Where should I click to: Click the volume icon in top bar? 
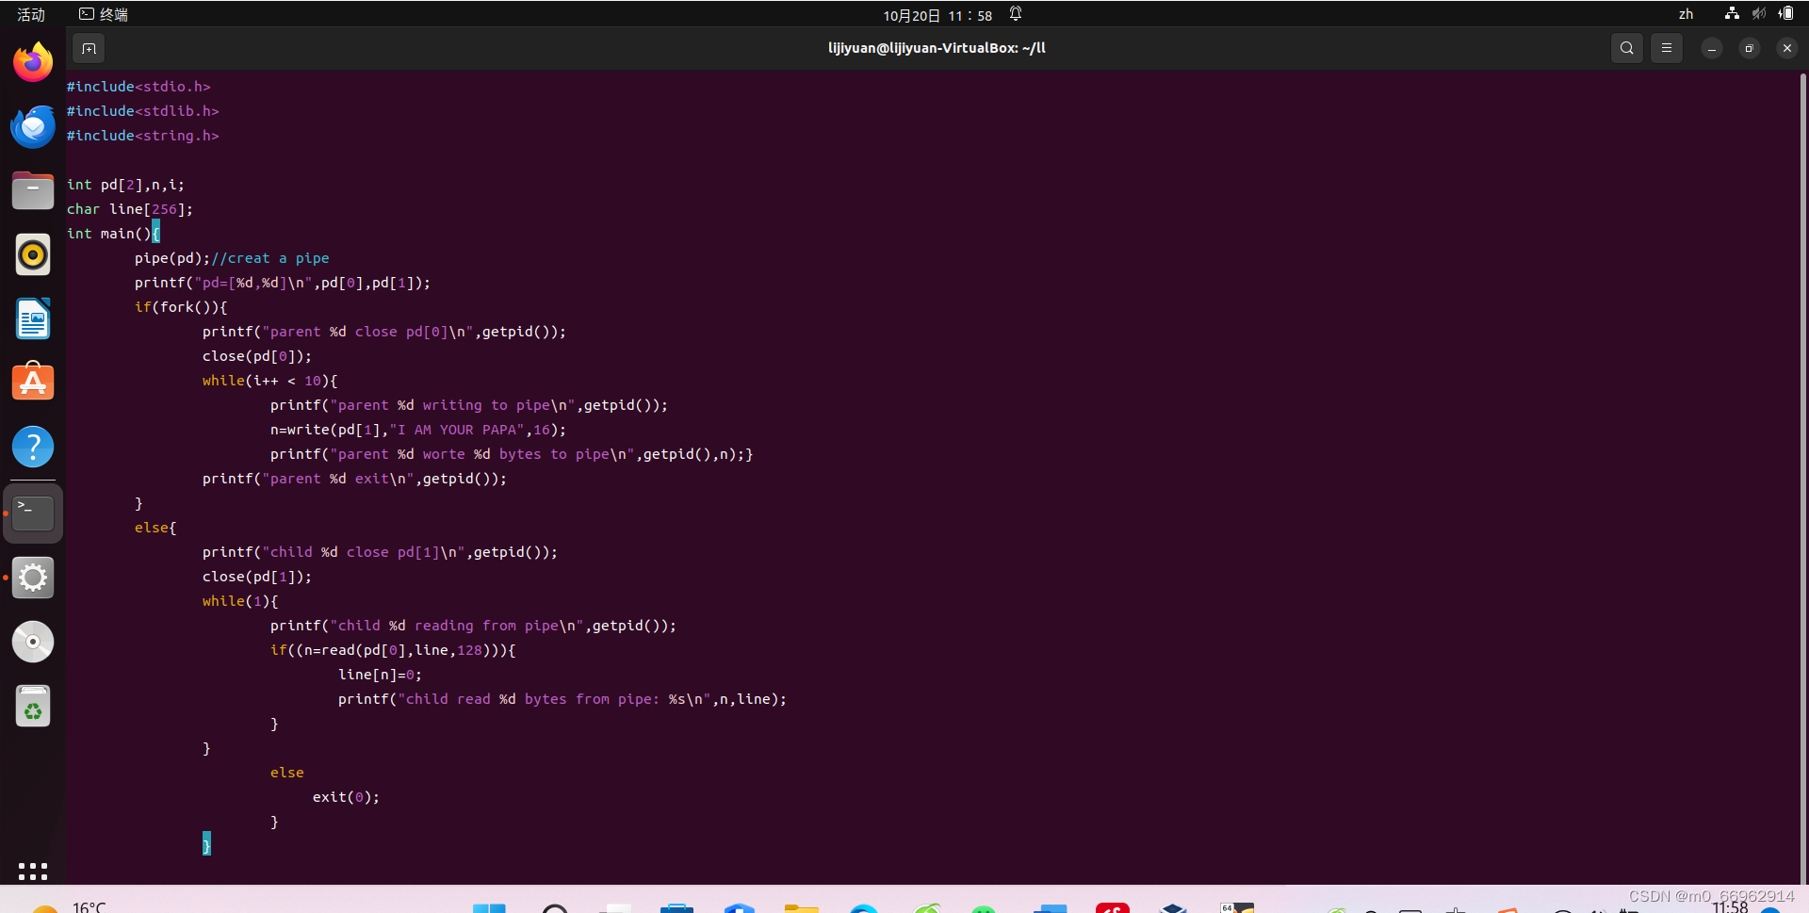pyautogui.click(x=1758, y=14)
